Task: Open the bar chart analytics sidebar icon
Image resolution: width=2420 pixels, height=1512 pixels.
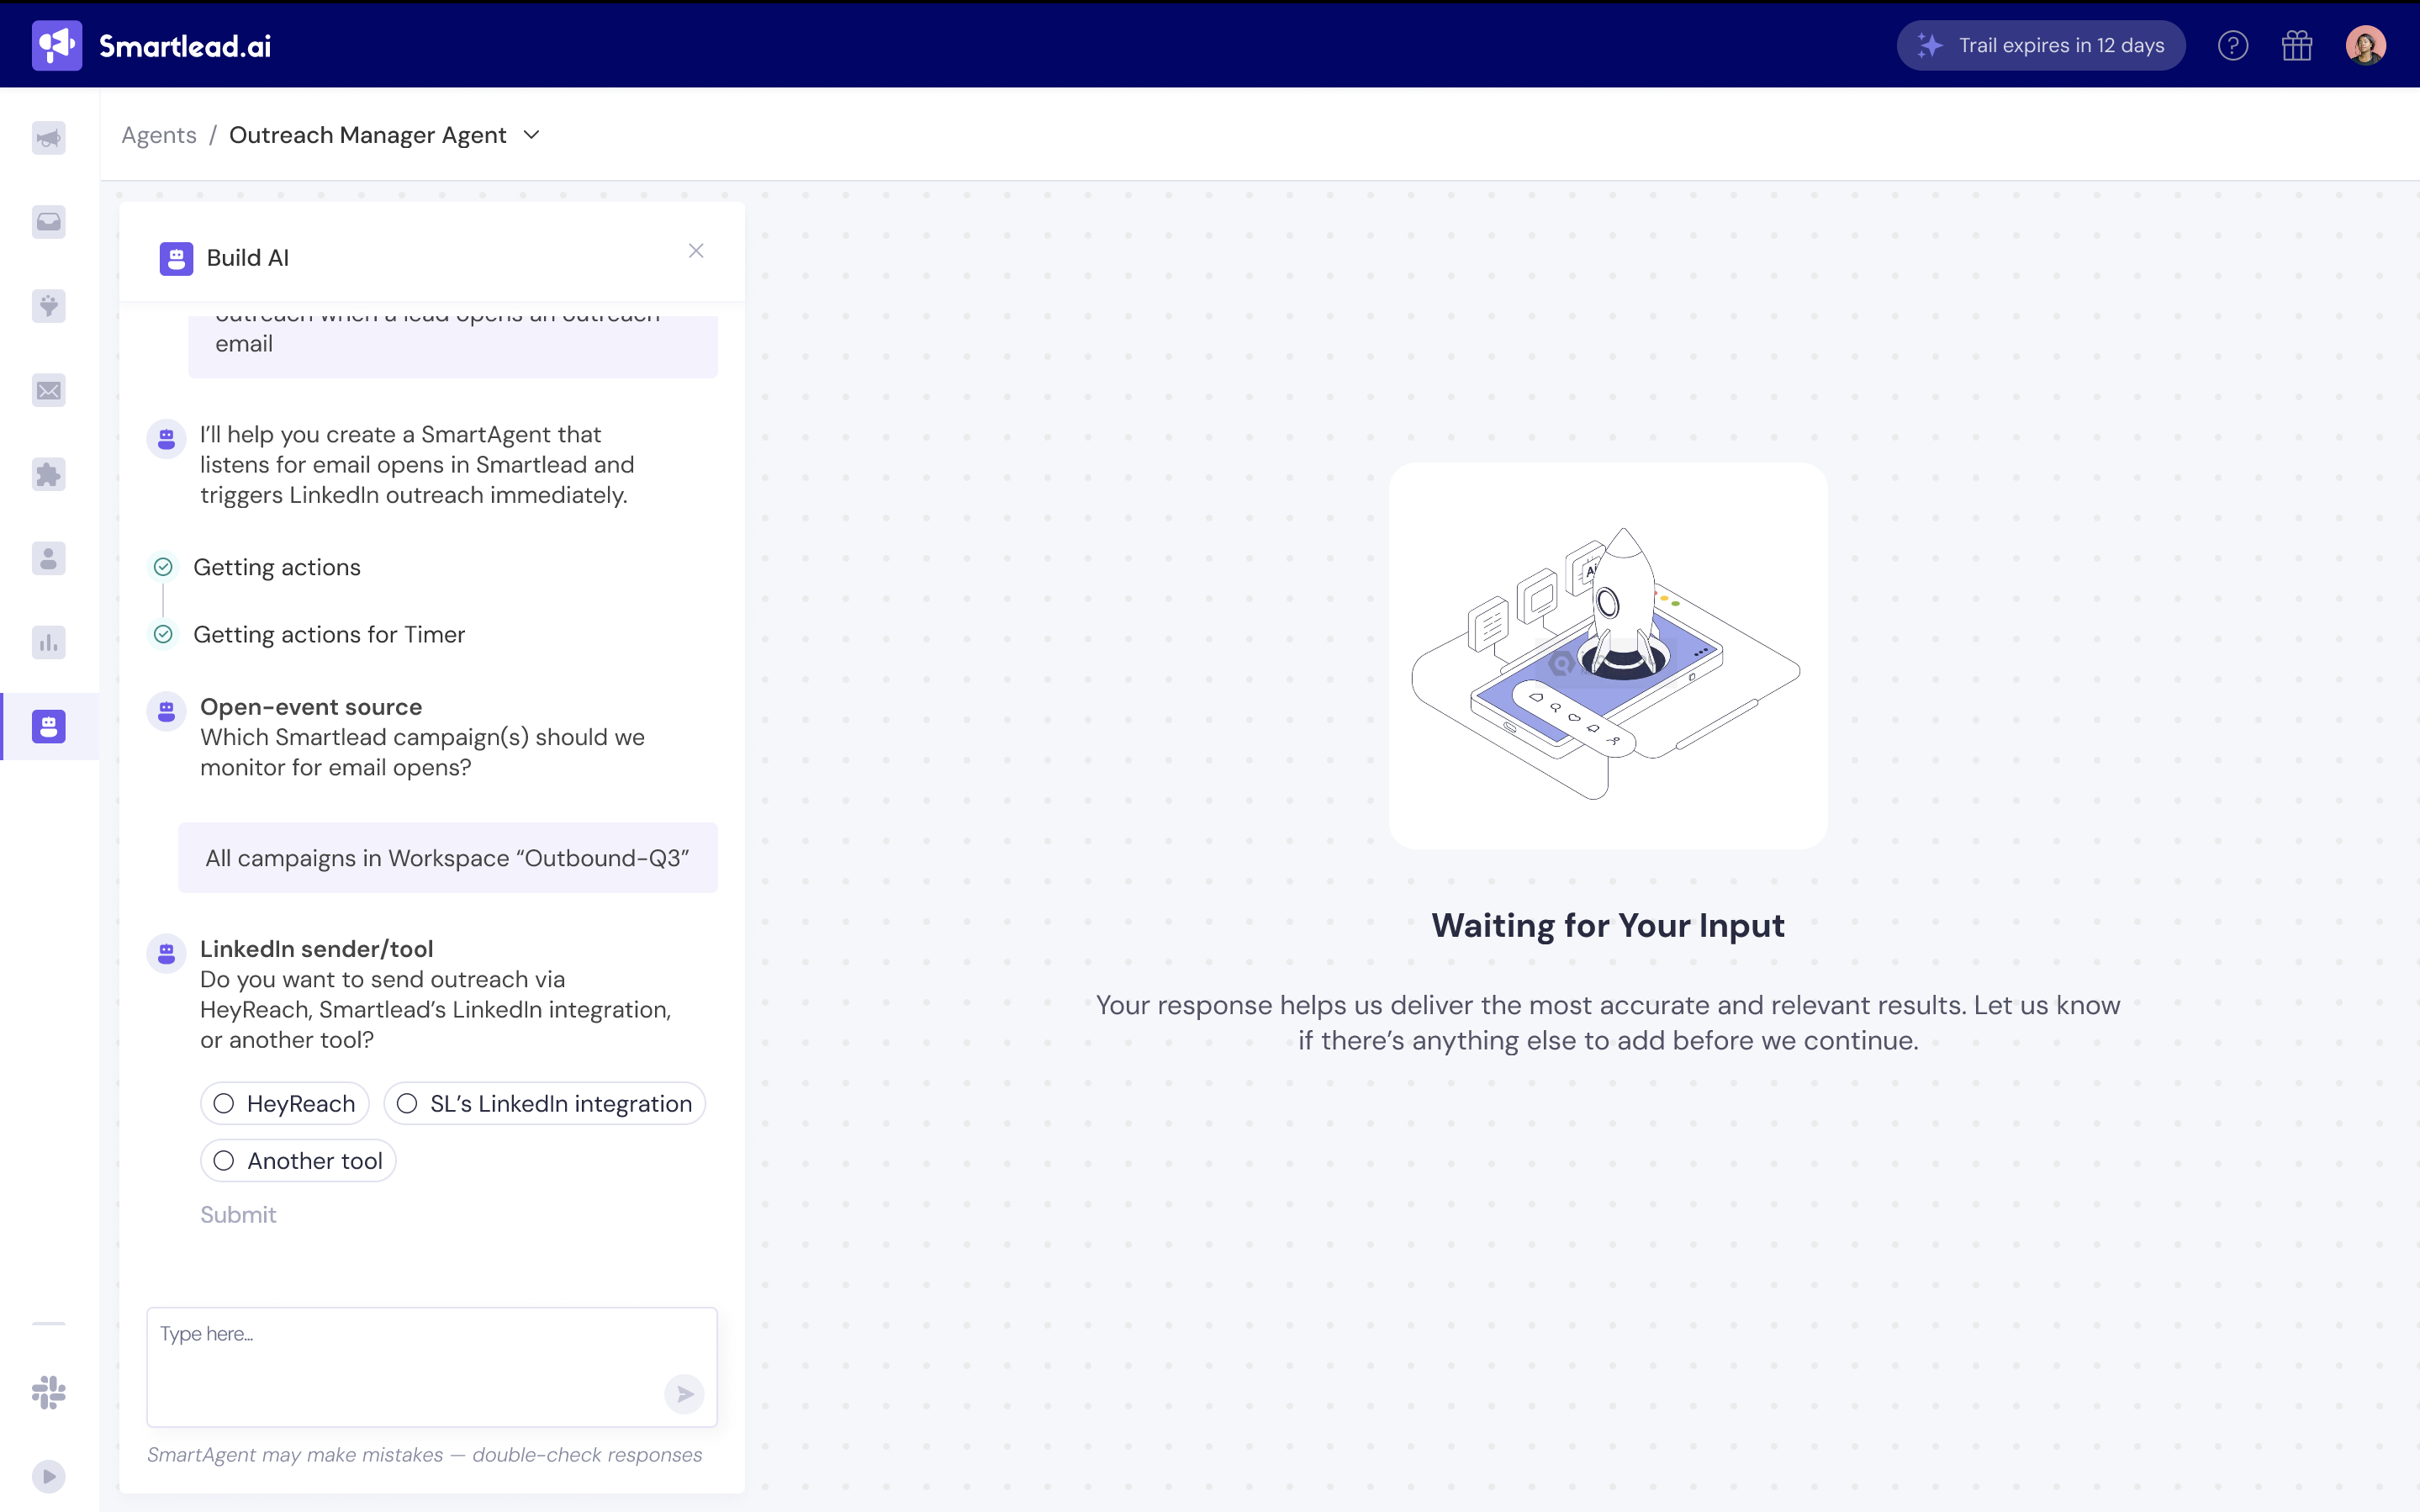Action: [49, 642]
